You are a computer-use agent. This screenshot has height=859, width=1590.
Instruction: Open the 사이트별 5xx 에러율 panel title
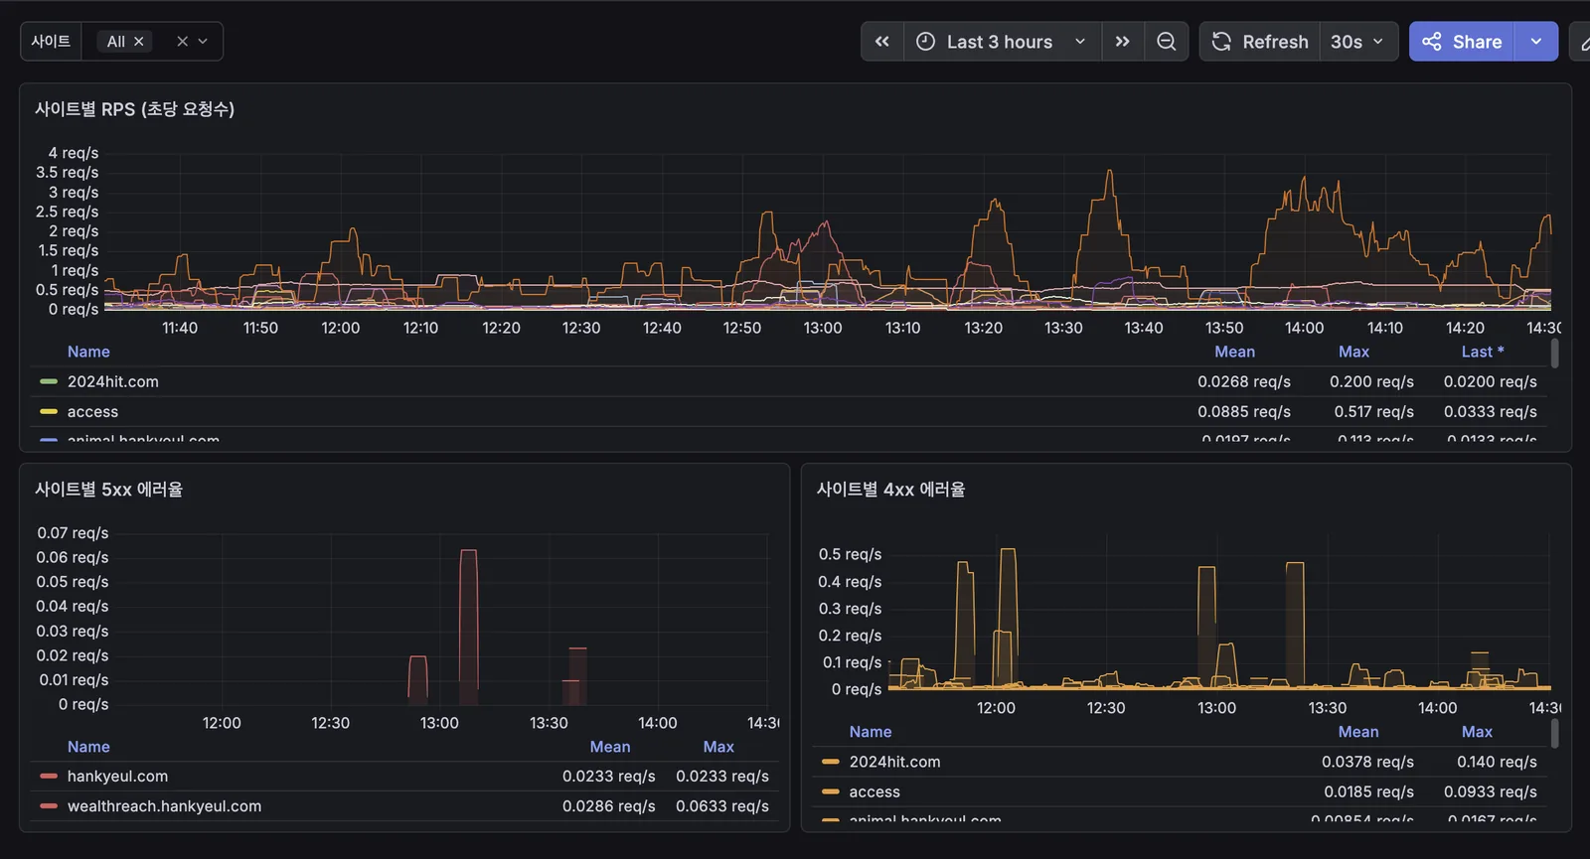pyautogui.click(x=109, y=490)
